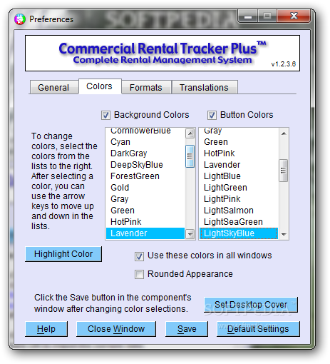Click the Preferences app icon in title bar
The width and height of the screenshot is (330, 364).
(x=20, y=19)
